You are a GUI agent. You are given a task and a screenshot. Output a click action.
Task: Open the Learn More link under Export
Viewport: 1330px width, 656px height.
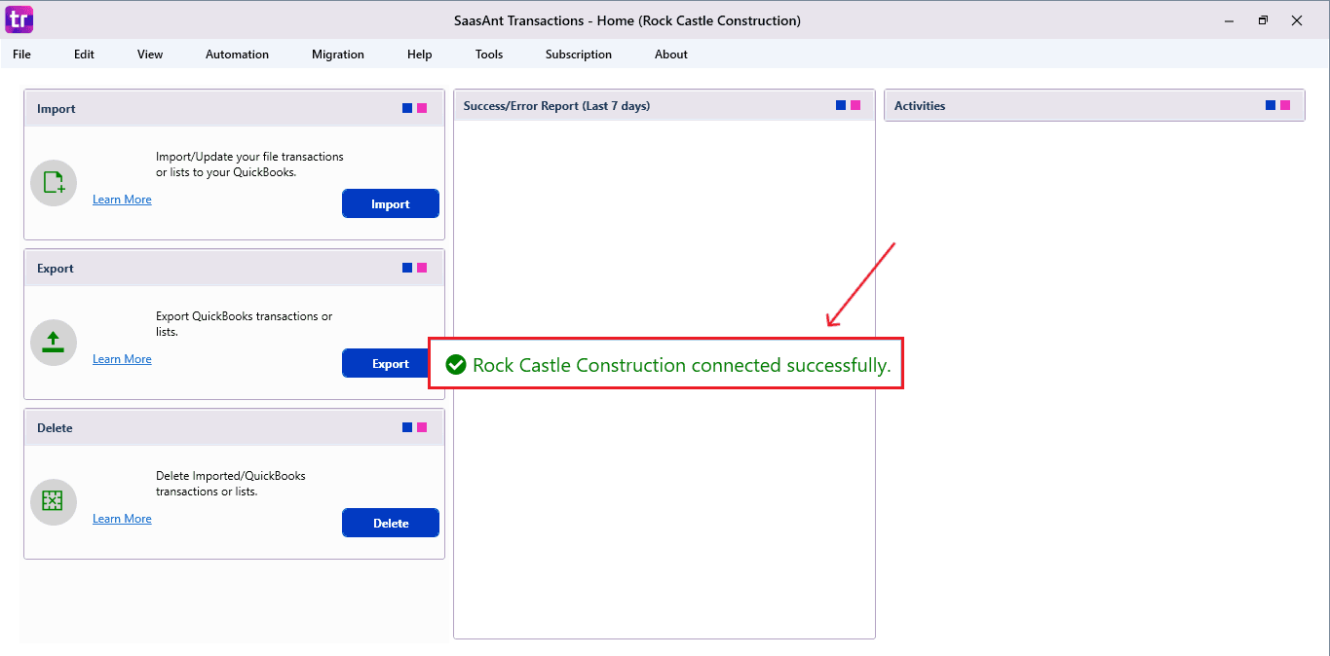tap(121, 358)
